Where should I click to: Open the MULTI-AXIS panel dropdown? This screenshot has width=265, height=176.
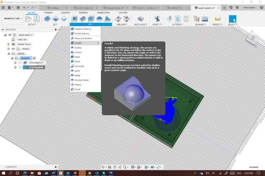point(140,24)
